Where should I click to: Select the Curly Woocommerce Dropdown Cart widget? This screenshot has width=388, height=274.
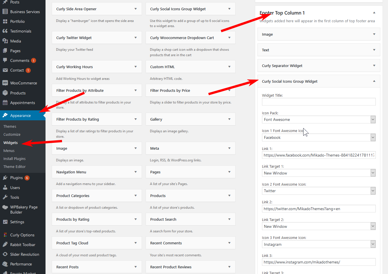[191, 38]
